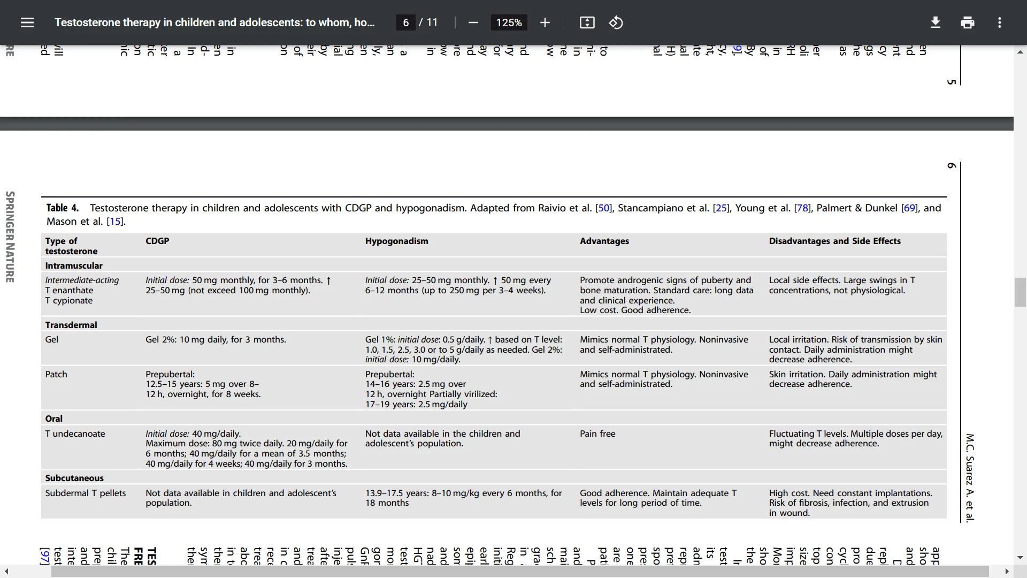The width and height of the screenshot is (1027, 578).
Task: Click 'High cost. Need constant implantations.' text
Action: pos(850,493)
